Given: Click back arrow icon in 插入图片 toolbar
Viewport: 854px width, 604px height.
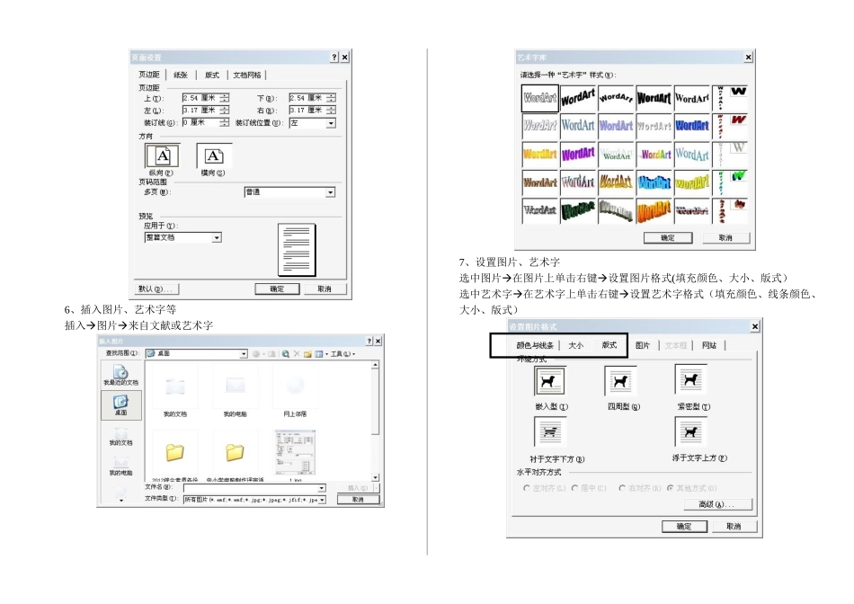Looking at the screenshot, I should (256, 354).
